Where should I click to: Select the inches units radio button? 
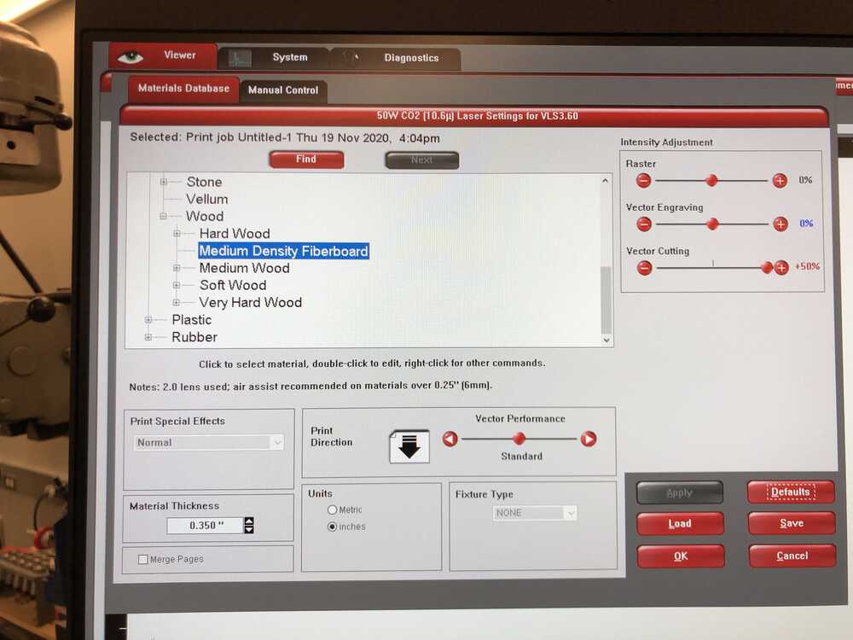333,527
